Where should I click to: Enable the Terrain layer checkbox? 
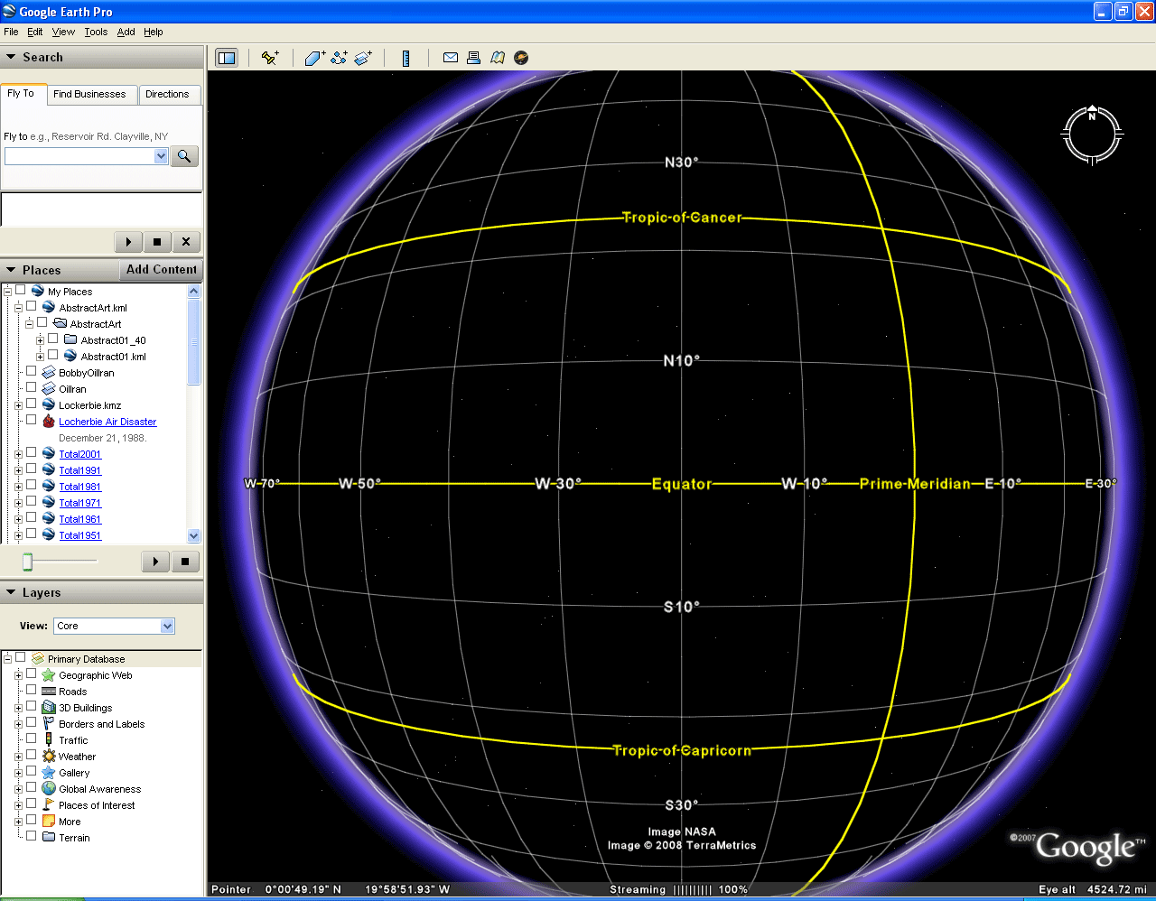(x=32, y=837)
